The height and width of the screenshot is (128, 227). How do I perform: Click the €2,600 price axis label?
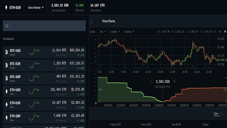tap(221, 47)
